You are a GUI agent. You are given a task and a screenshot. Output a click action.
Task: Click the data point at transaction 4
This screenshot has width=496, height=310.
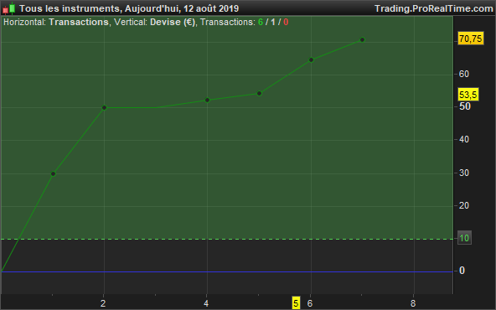coord(208,101)
